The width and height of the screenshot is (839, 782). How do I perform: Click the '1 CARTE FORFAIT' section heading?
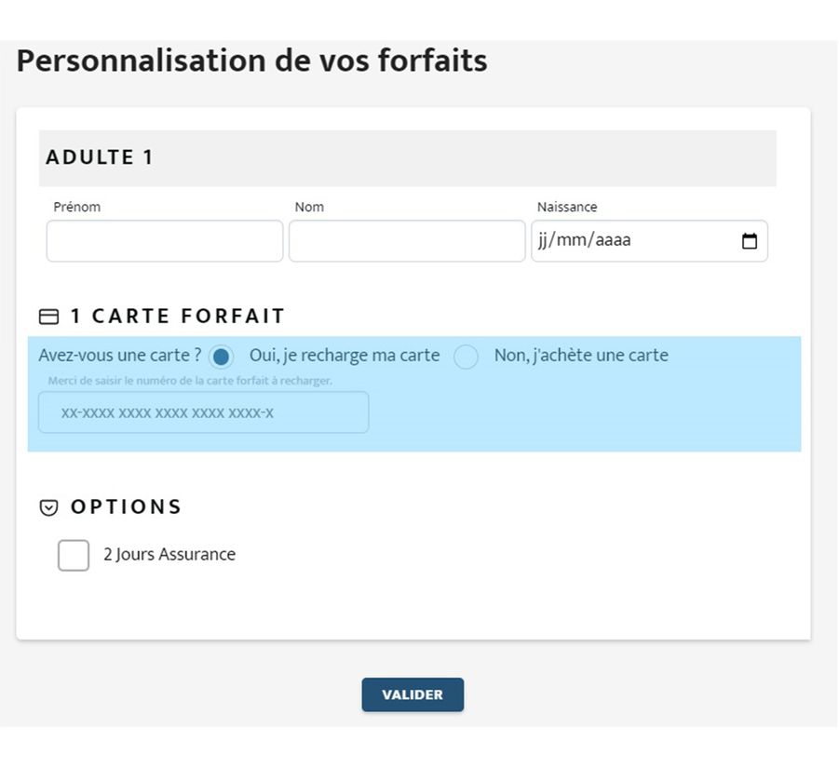tap(178, 317)
